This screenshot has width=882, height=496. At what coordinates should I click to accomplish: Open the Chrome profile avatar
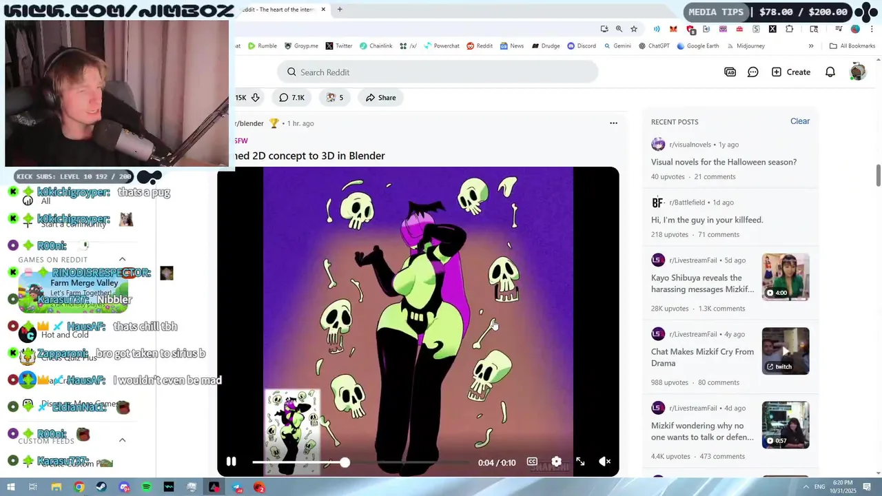(x=855, y=29)
